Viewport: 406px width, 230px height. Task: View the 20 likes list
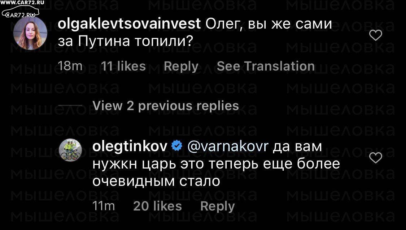coord(157,206)
